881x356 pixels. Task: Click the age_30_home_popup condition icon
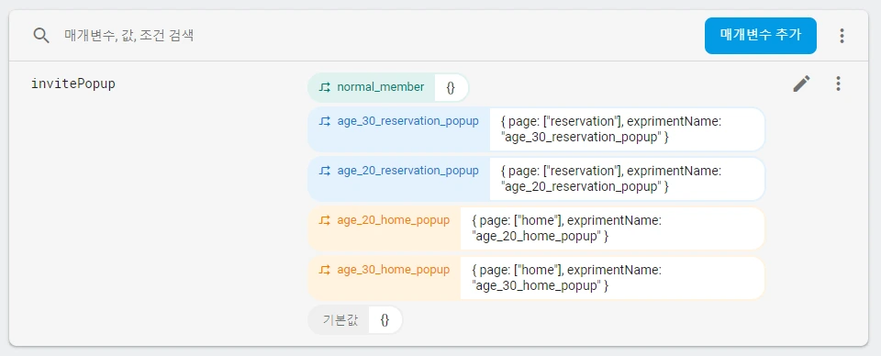point(325,270)
